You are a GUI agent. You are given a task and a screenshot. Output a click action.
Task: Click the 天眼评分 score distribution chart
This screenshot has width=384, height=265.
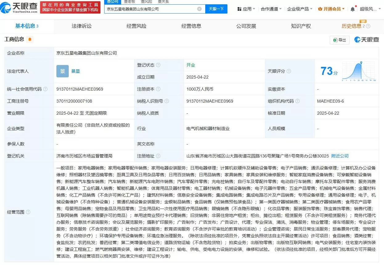coord(359,71)
